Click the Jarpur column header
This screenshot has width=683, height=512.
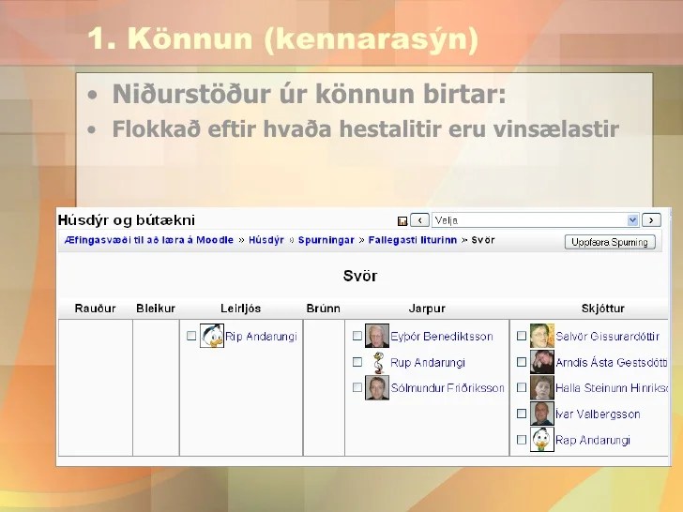(427, 309)
